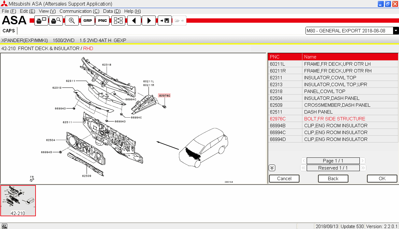Click Version: 2.2.0.1 in status bar

(382, 226)
